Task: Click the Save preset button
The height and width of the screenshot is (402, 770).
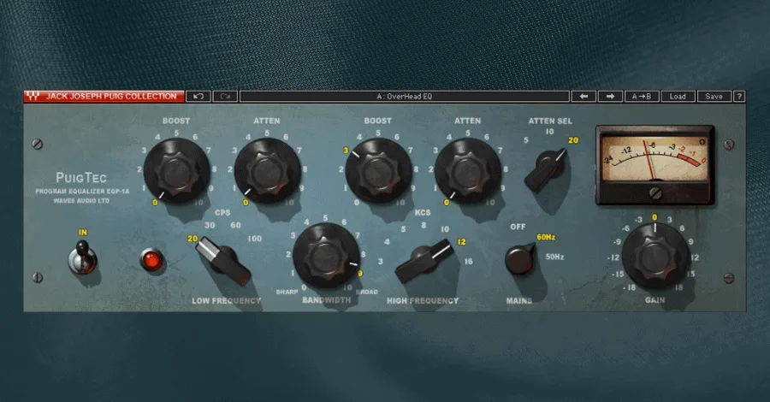Action: point(714,96)
